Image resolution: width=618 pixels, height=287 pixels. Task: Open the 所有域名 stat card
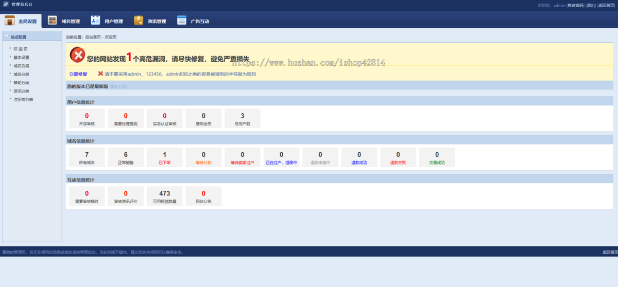tap(87, 157)
